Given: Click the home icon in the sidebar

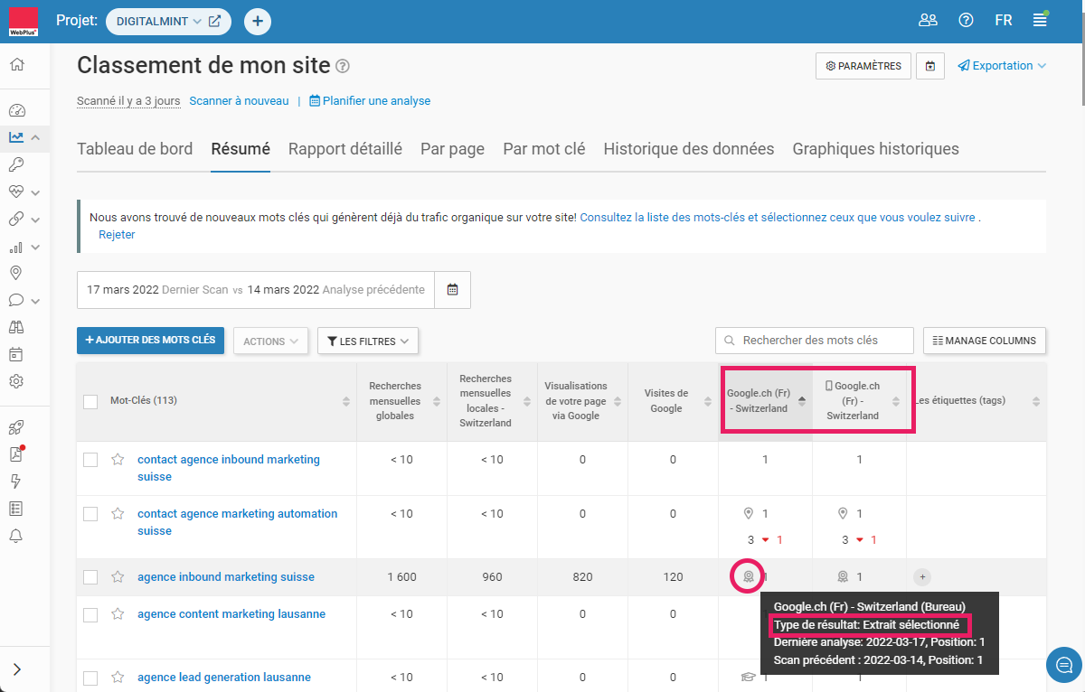Looking at the screenshot, I should coord(16,65).
